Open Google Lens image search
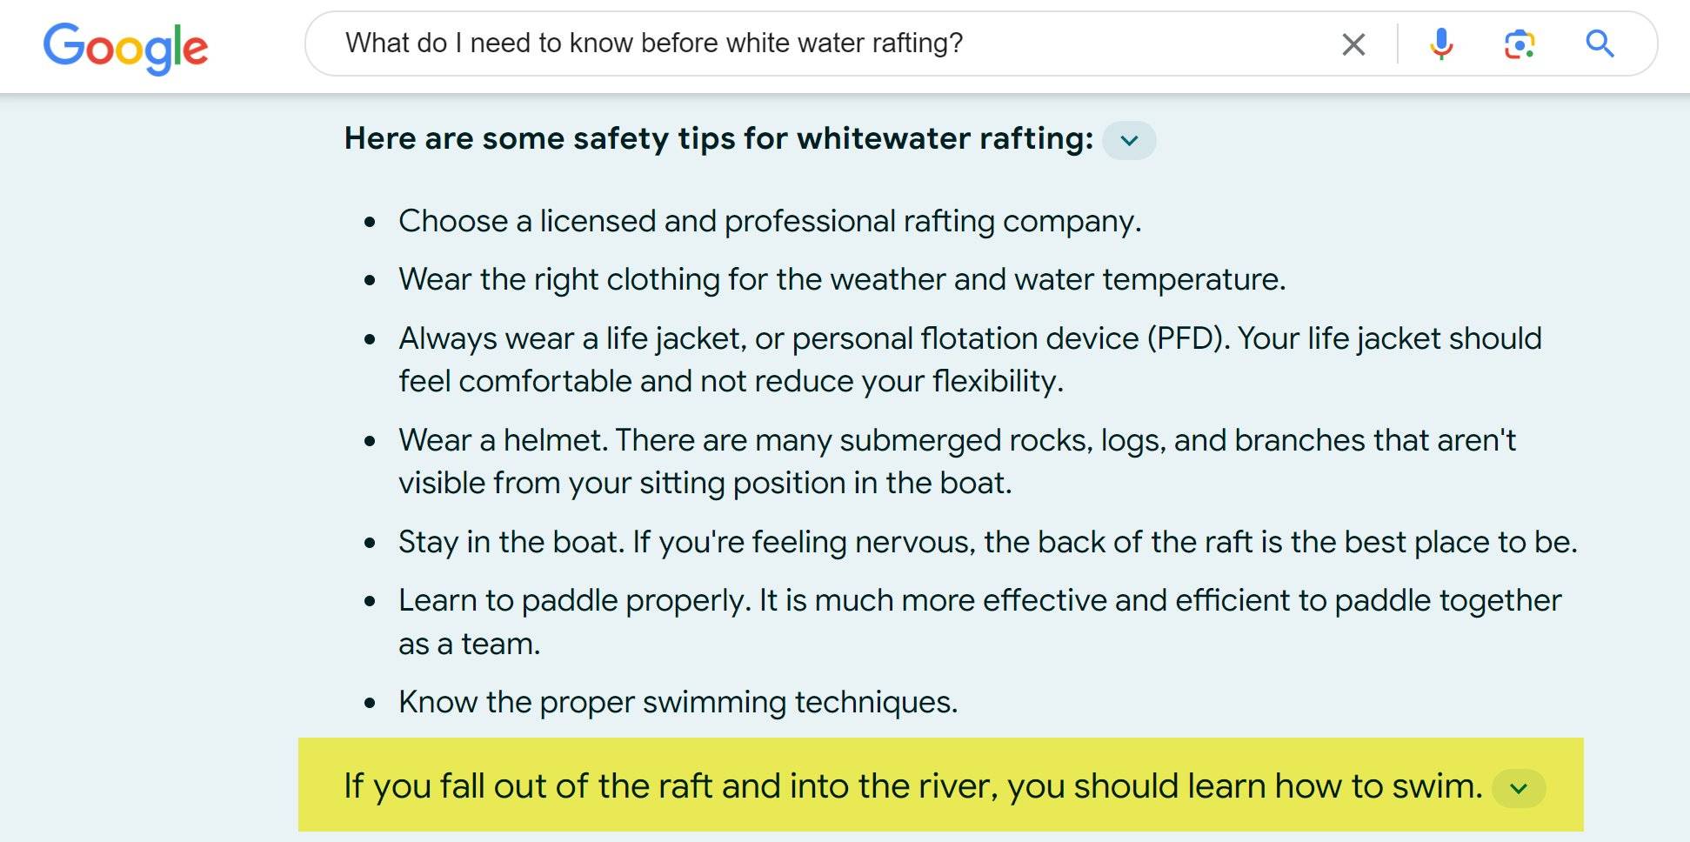 1520,43
